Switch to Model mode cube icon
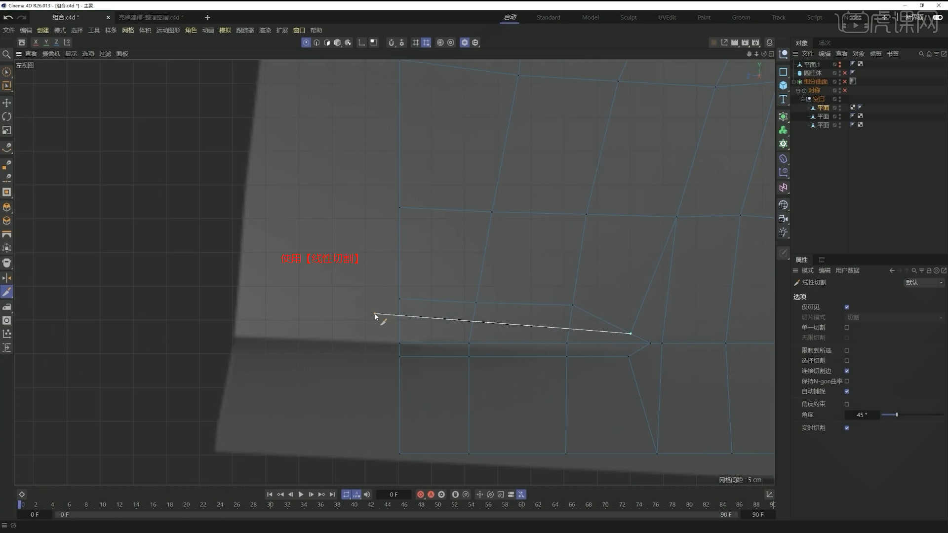 [337, 43]
